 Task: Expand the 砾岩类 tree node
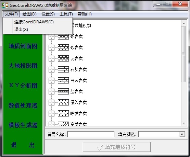pyautogui.click(x=51, y=37)
